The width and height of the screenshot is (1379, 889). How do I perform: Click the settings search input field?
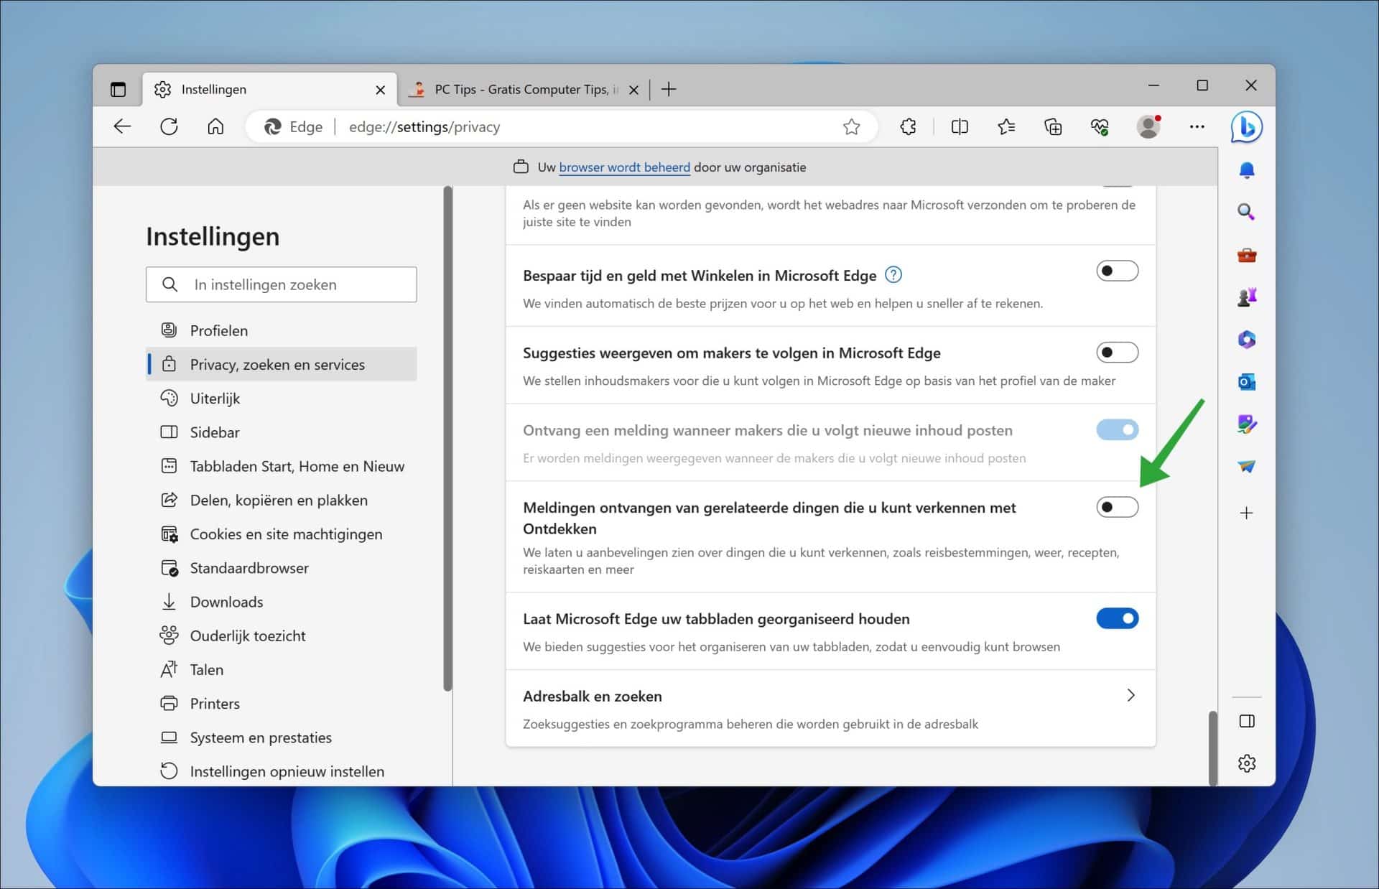coord(281,284)
